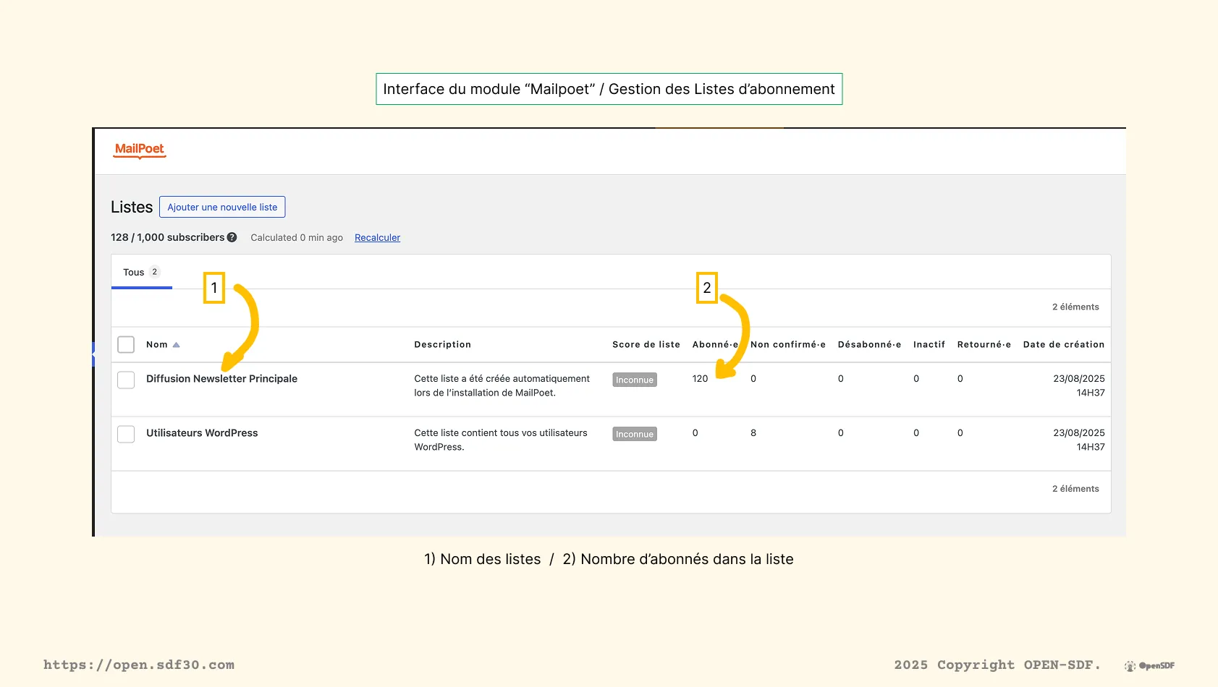This screenshot has width=1218, height=687.
Task: Sort by Date de création column header
Action: pos(1063,345)
